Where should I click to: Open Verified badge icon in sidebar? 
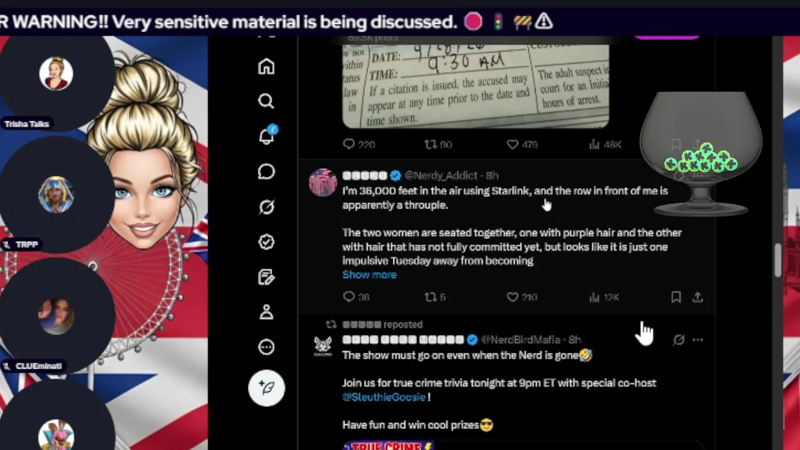(266, 242)
